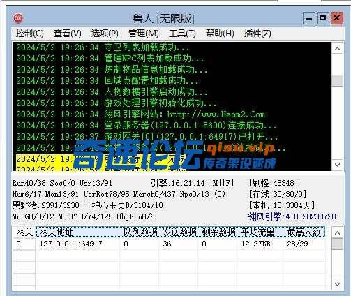Click the 剩余数据 column header

click(x=218, y=232)
